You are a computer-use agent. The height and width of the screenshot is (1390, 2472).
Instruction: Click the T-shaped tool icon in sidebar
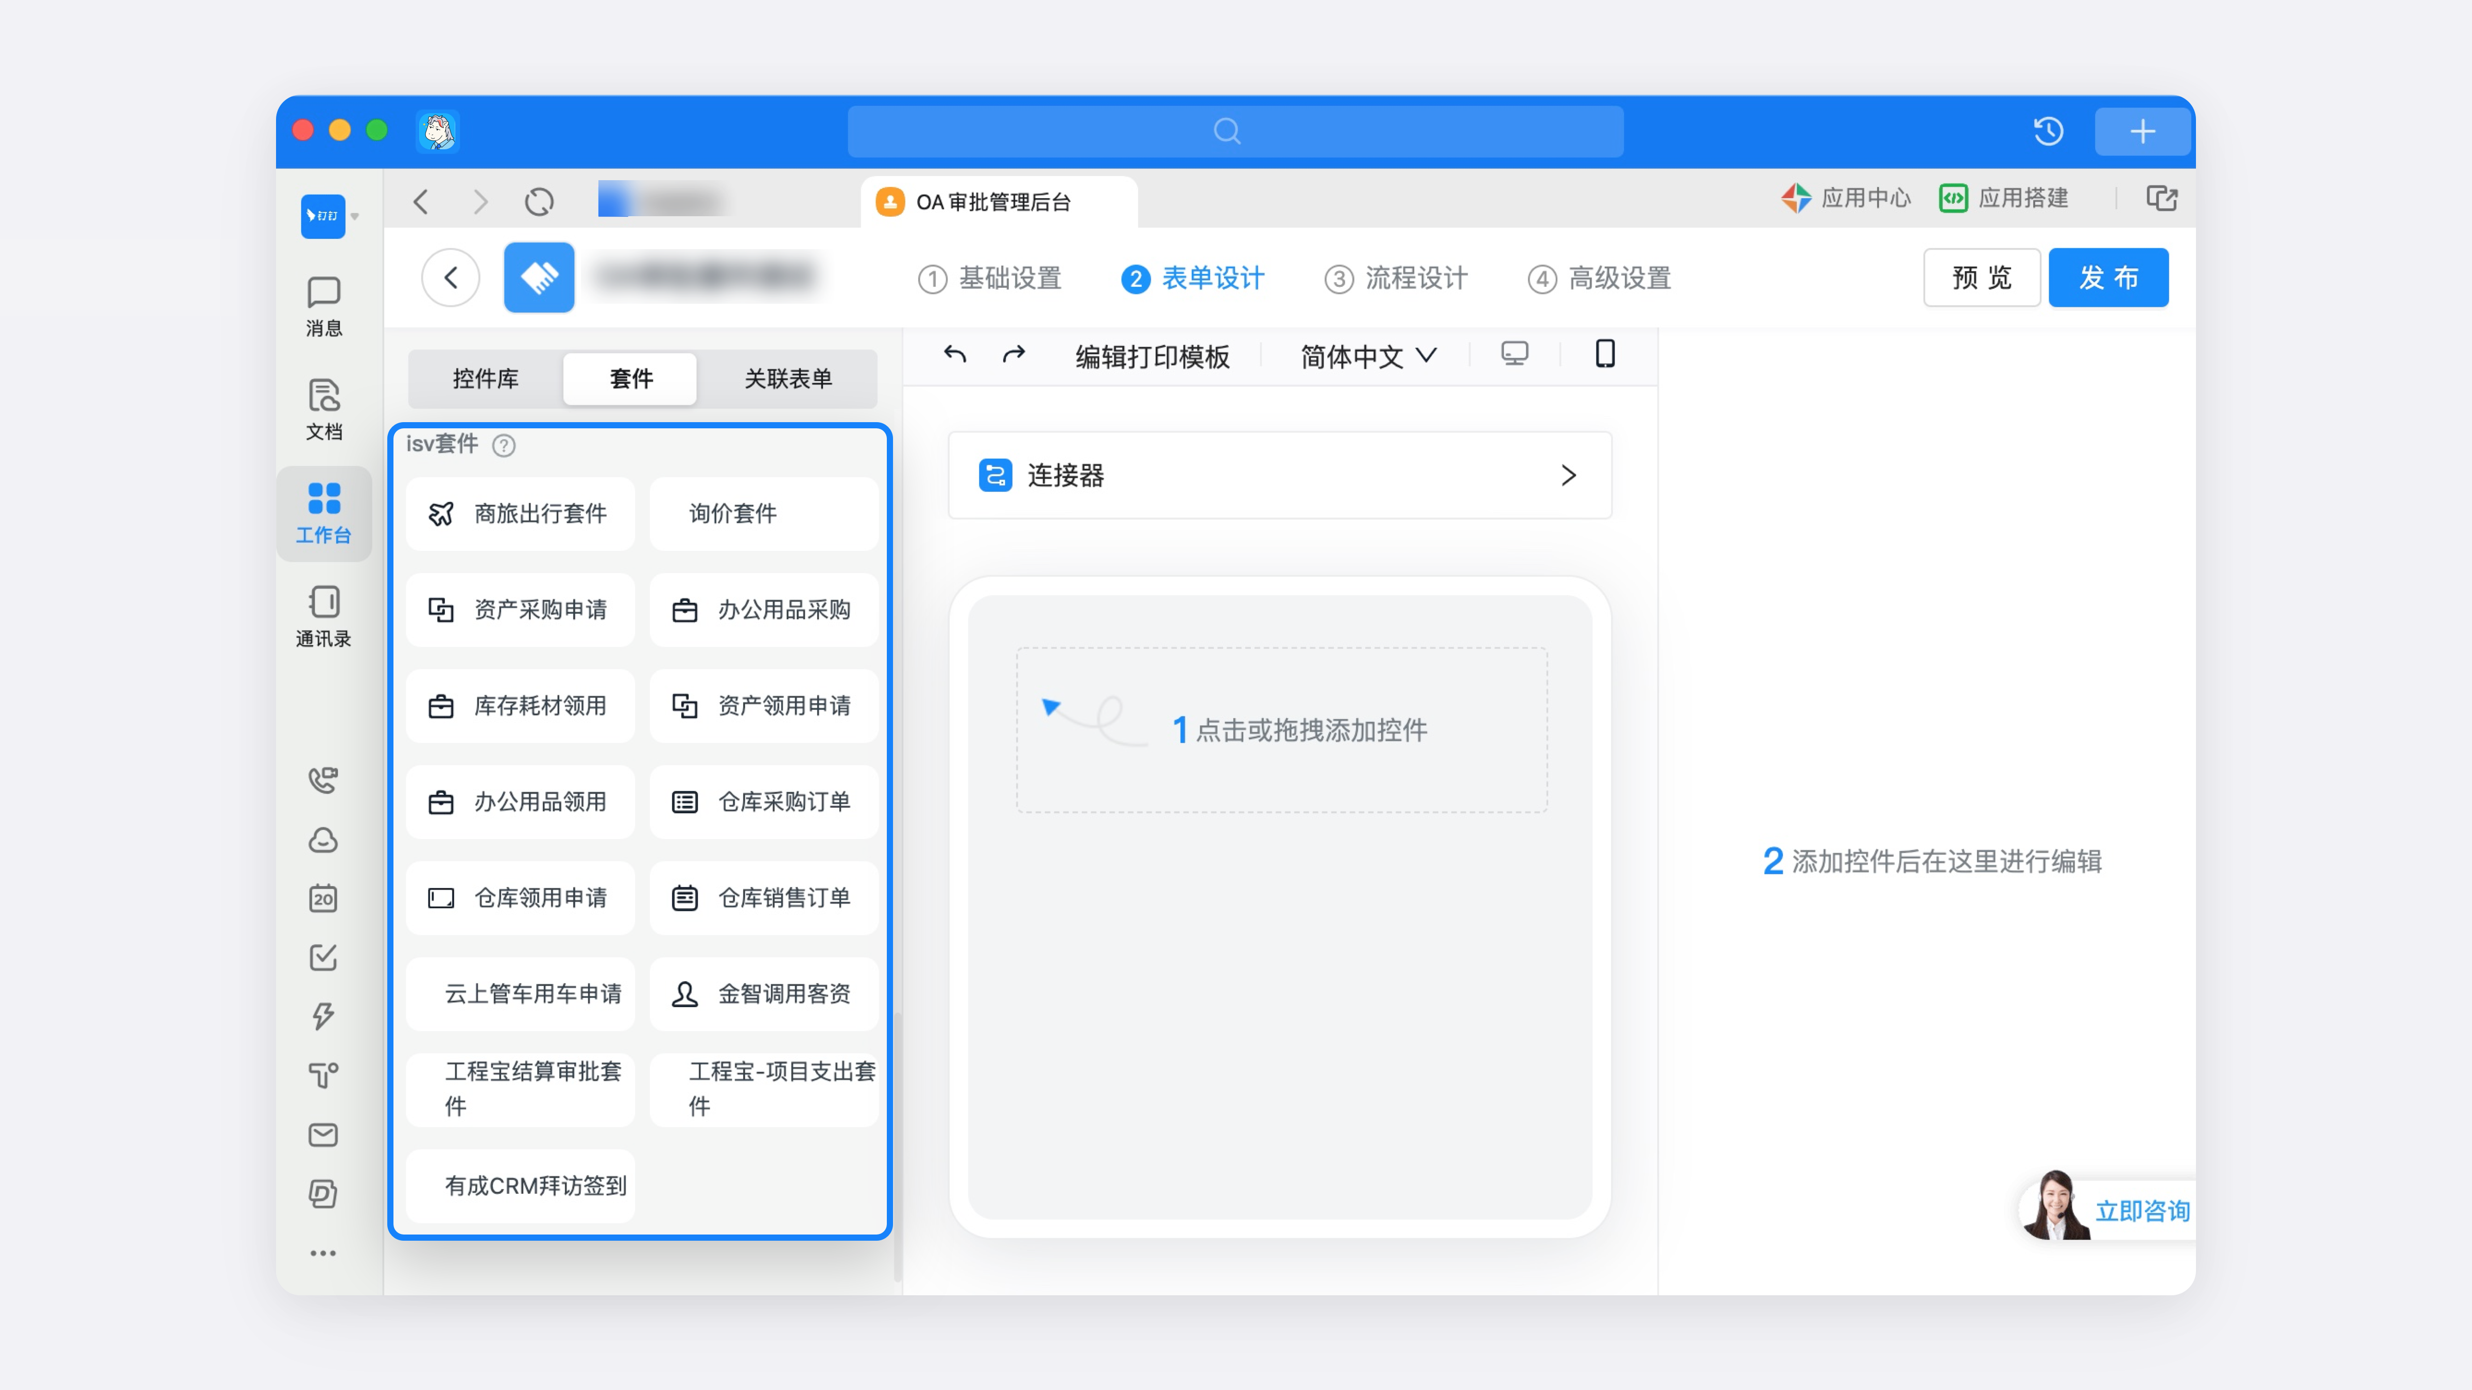(x=323, y=1075)
